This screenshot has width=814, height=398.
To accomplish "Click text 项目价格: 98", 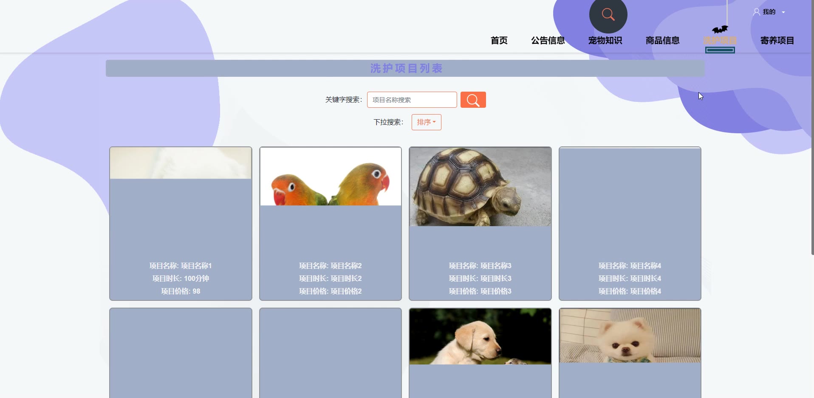I will 181,291.
